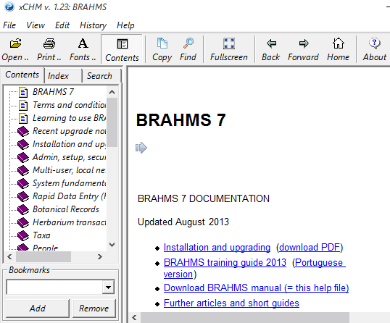Click the Print toolbar icon

(x=49, y=43)
